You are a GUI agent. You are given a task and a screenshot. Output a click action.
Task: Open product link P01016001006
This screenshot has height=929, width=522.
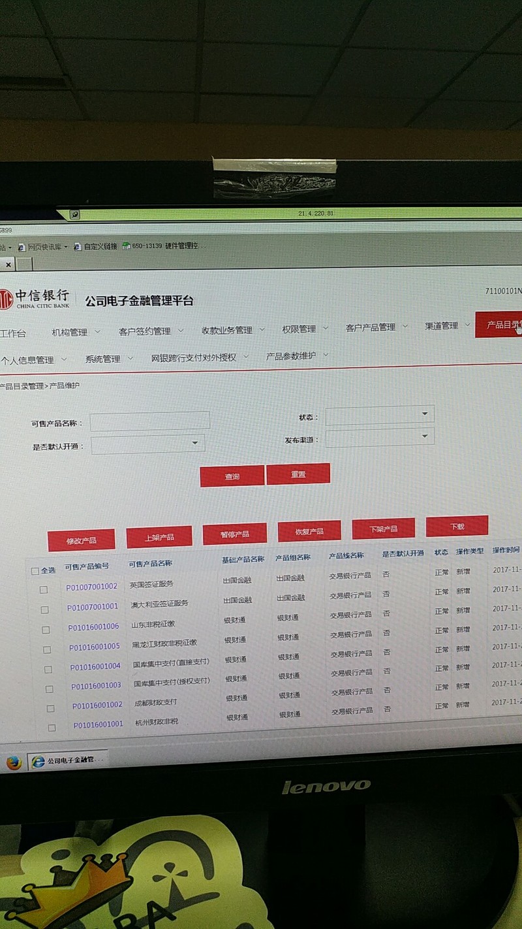(x=93, y=627)
